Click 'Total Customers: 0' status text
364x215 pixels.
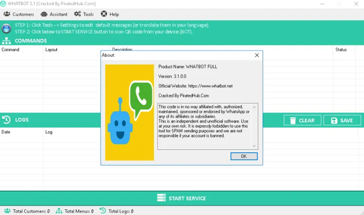click(31, 211)
